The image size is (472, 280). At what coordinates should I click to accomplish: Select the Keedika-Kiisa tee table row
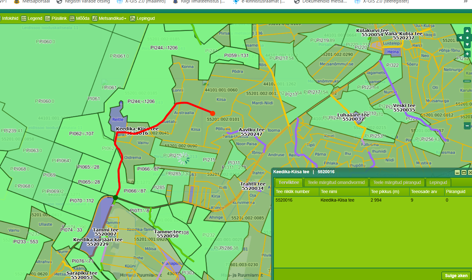[x=337, y=200]
